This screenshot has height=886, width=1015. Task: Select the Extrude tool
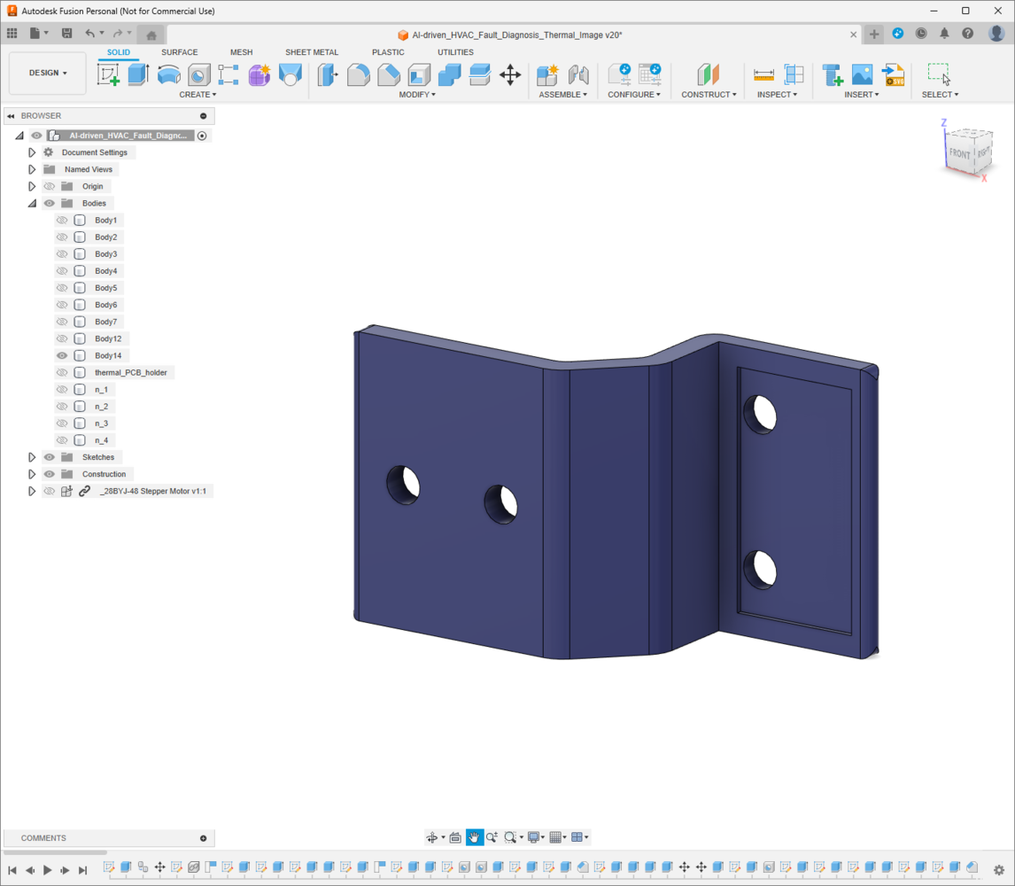tap(138, 74)
